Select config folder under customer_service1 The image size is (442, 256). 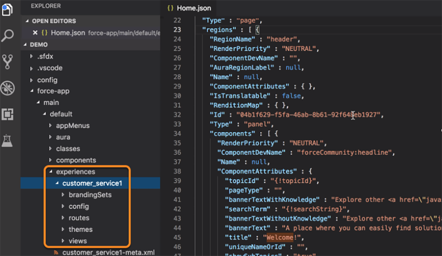coord(79,207)
